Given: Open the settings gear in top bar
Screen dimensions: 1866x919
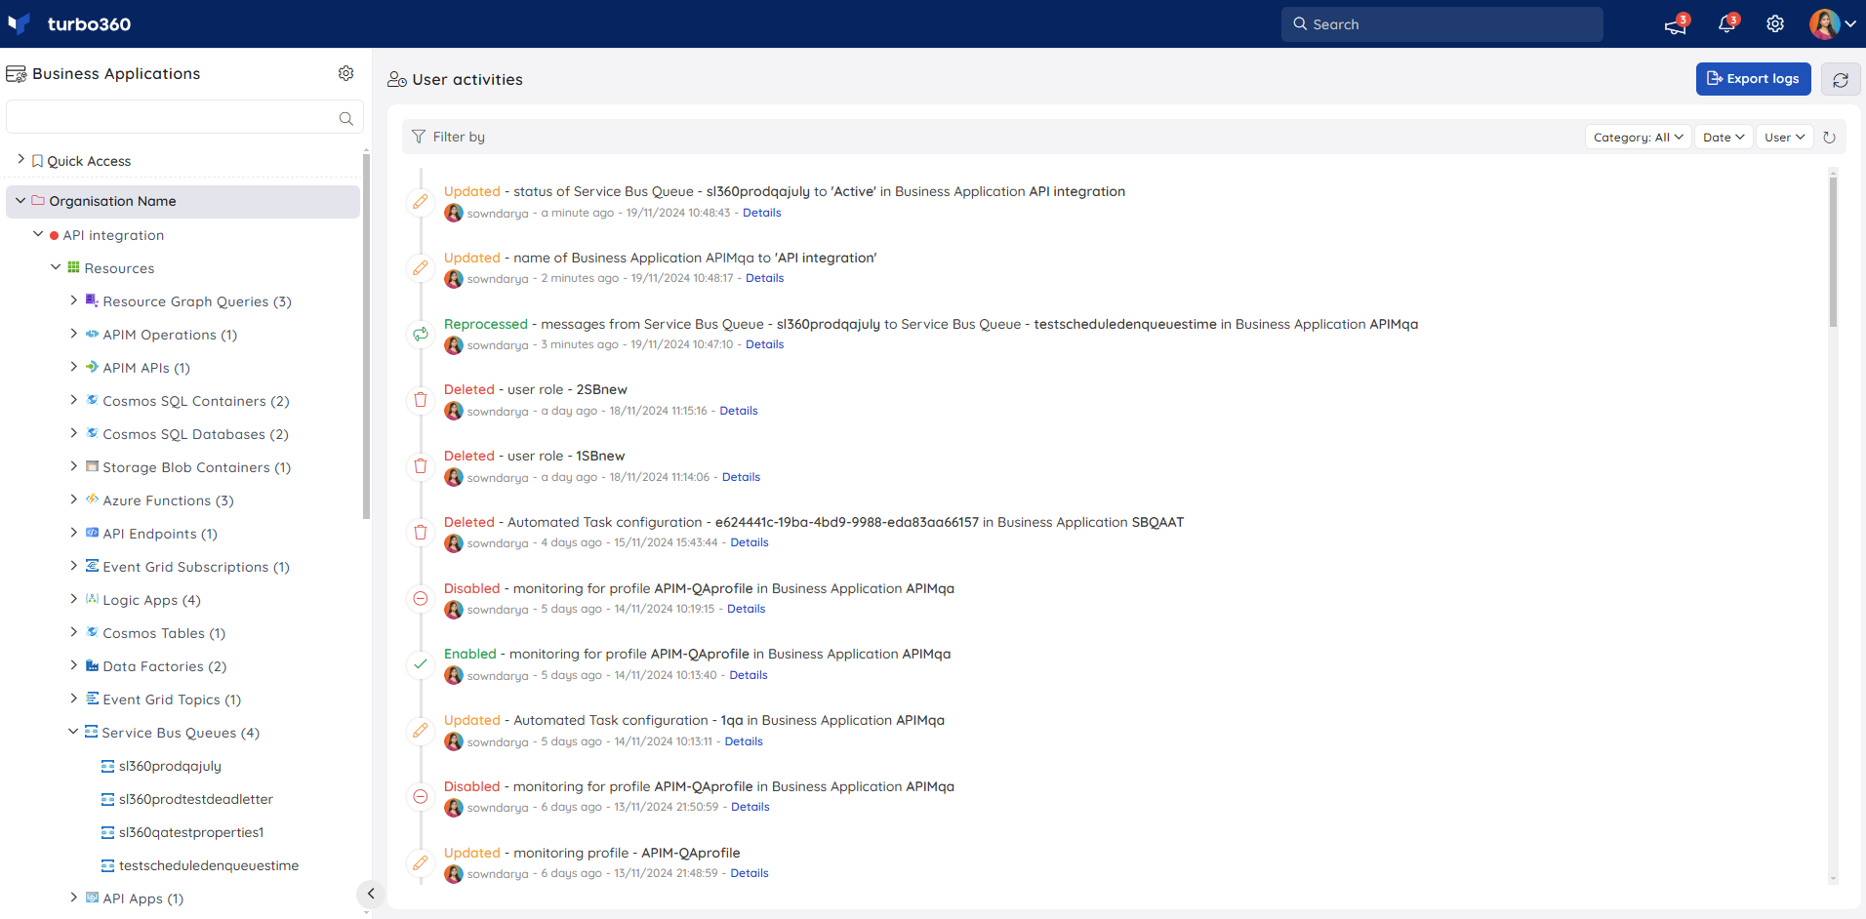Looking at the screenshot, I should coord(1775,24).
